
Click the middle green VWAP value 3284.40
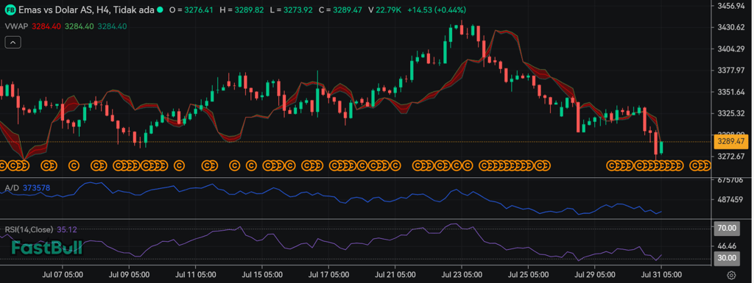pos(79,26)
